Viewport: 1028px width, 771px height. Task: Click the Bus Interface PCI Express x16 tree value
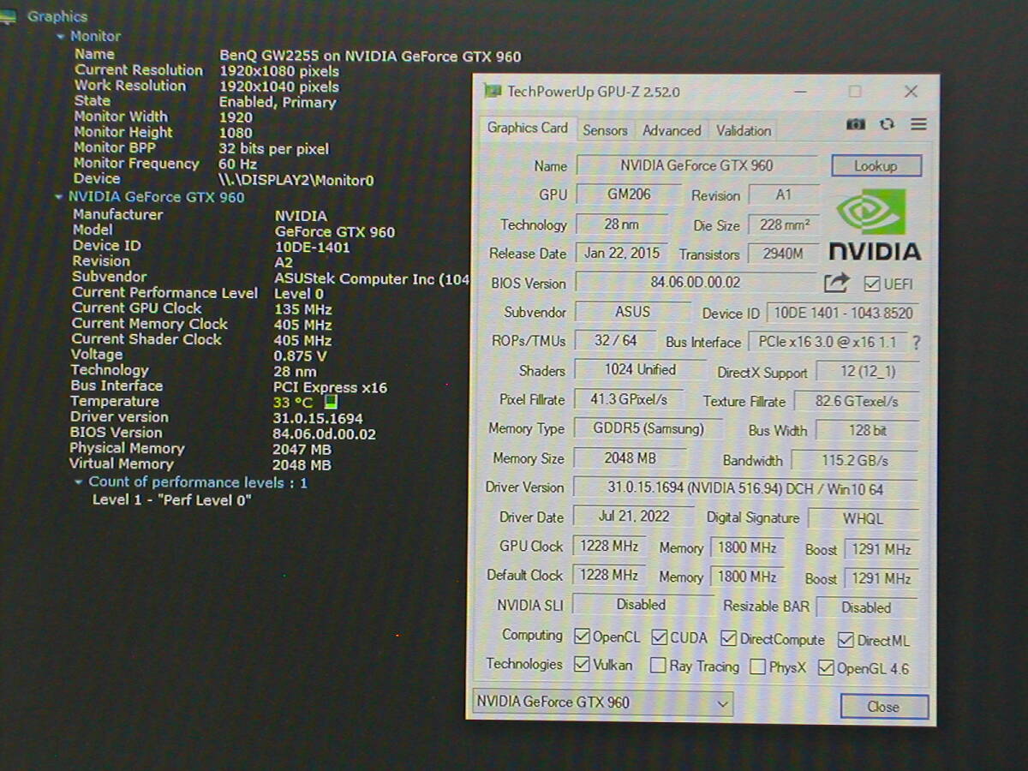coord(330,387)
